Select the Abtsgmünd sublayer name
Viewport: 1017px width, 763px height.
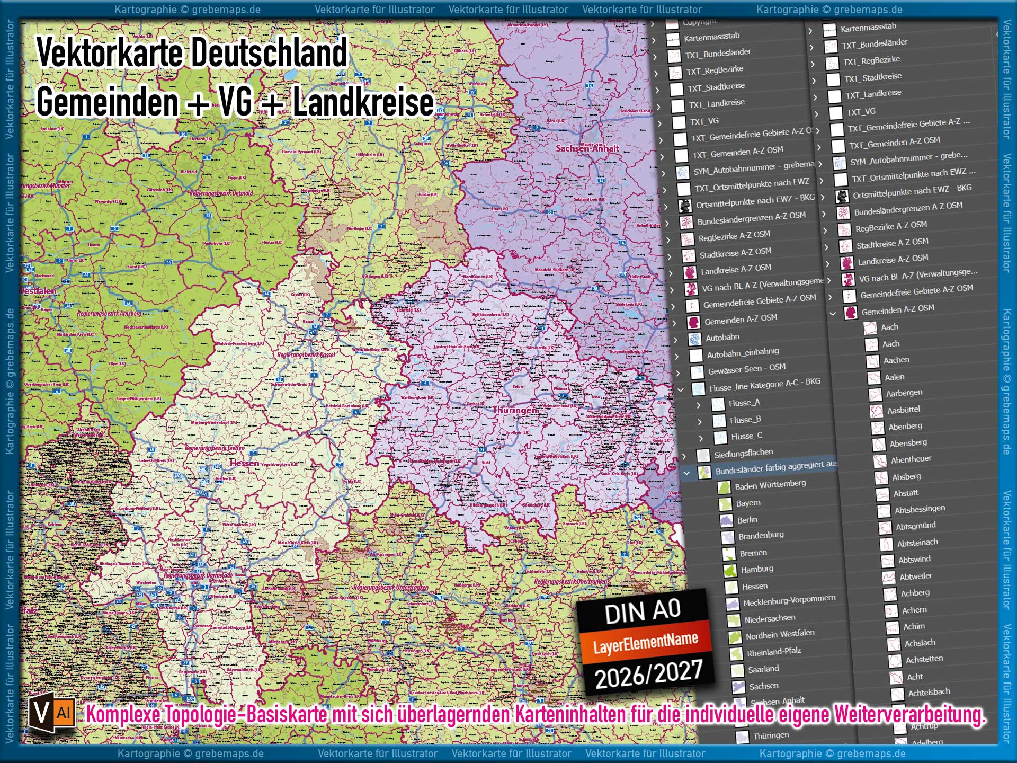pyautogui.click(x=916, y=526)
